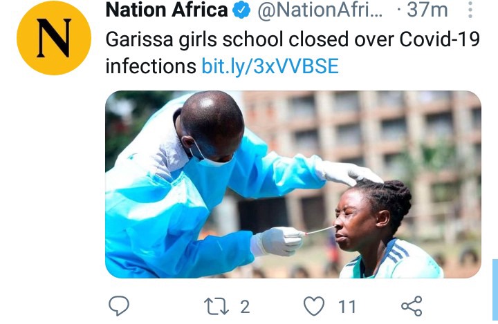Click the @NationAfri handle

(x=320, y=10)
